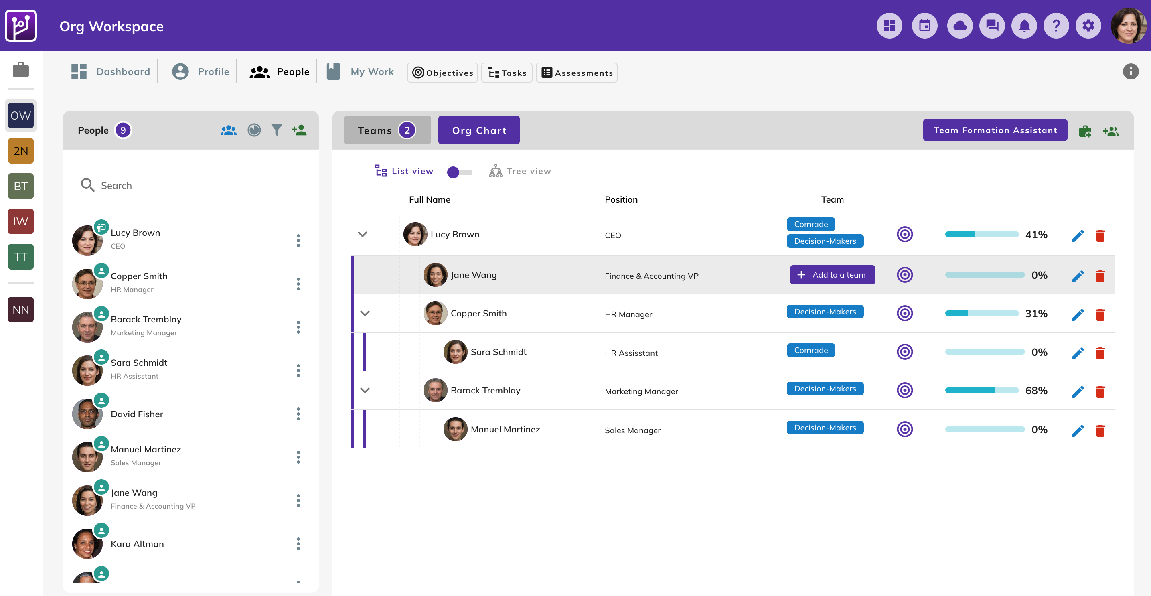The width and height of the screenshot is (1151, 596).
Task: Toggle the List view / Tree view switch
Action: tap(459, 172)
